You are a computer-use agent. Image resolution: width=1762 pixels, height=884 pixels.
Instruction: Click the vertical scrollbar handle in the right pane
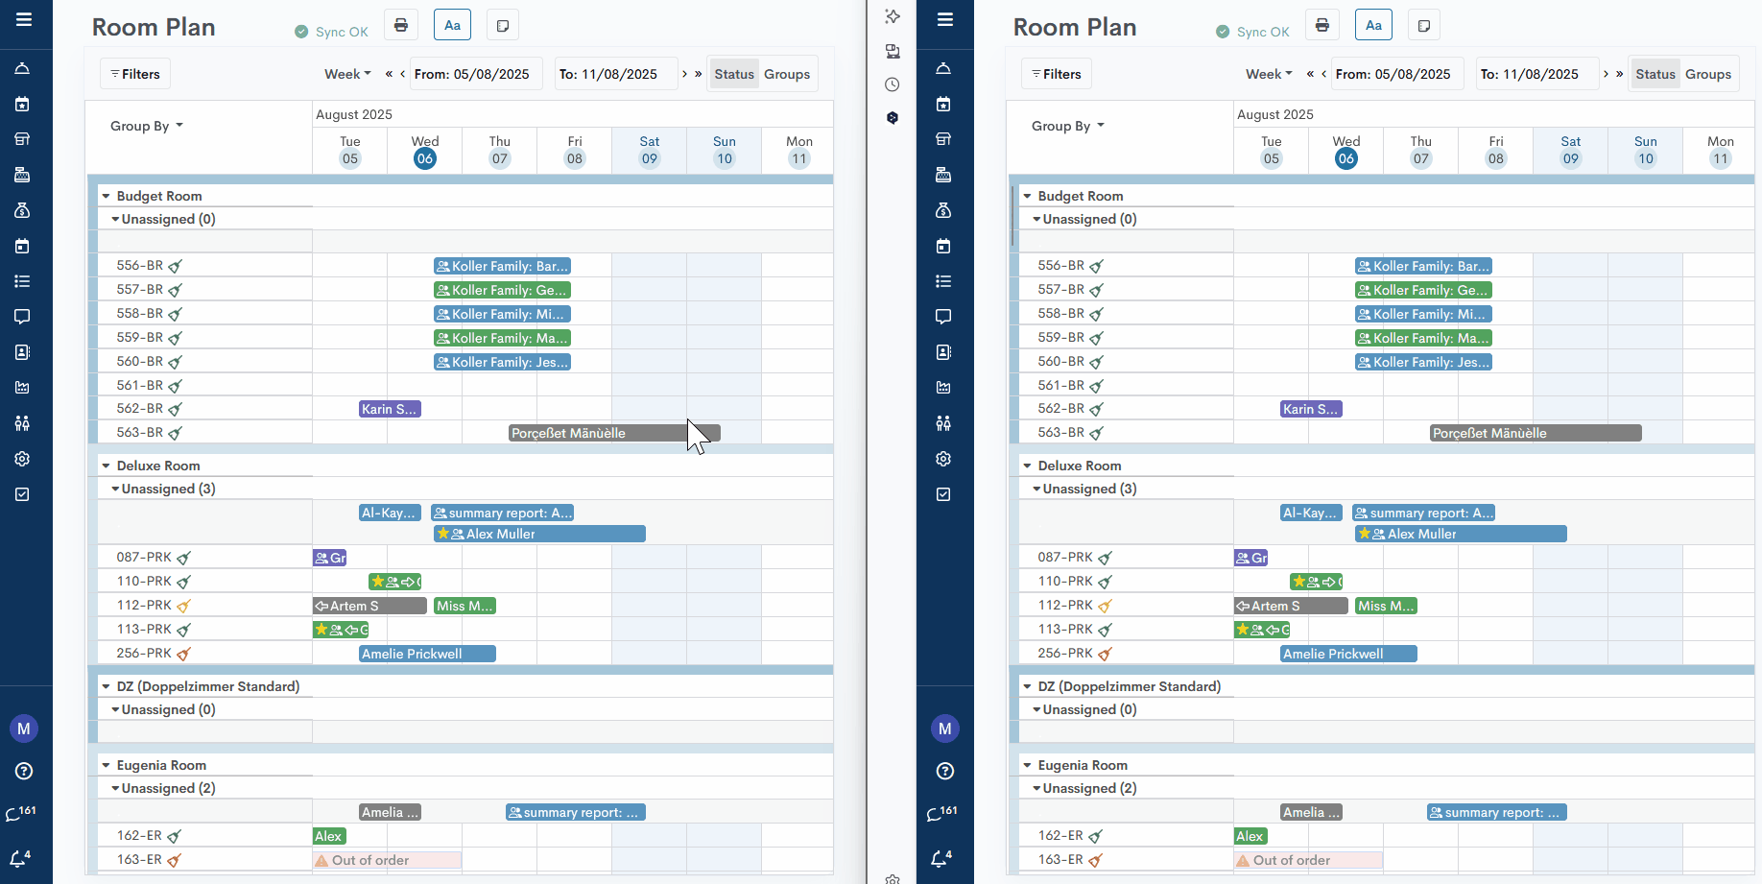point(1012,216)
